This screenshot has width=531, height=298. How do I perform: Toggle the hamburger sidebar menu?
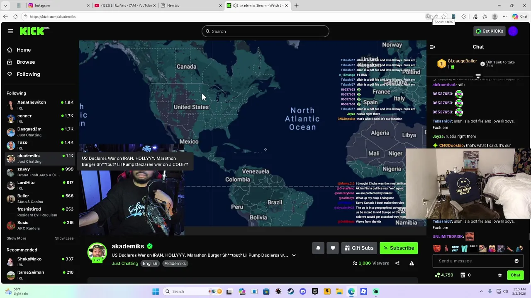[11, 31]
